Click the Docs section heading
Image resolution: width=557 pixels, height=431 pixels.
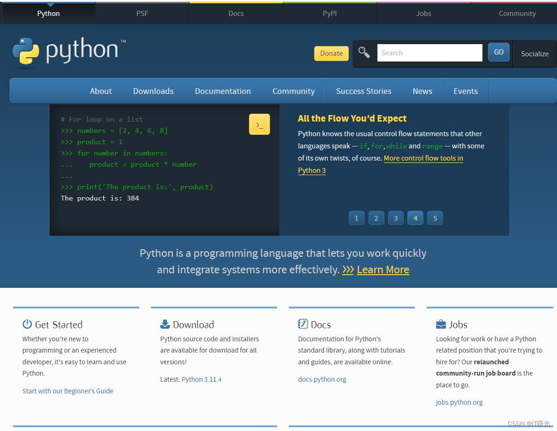(x=321, y=325)
